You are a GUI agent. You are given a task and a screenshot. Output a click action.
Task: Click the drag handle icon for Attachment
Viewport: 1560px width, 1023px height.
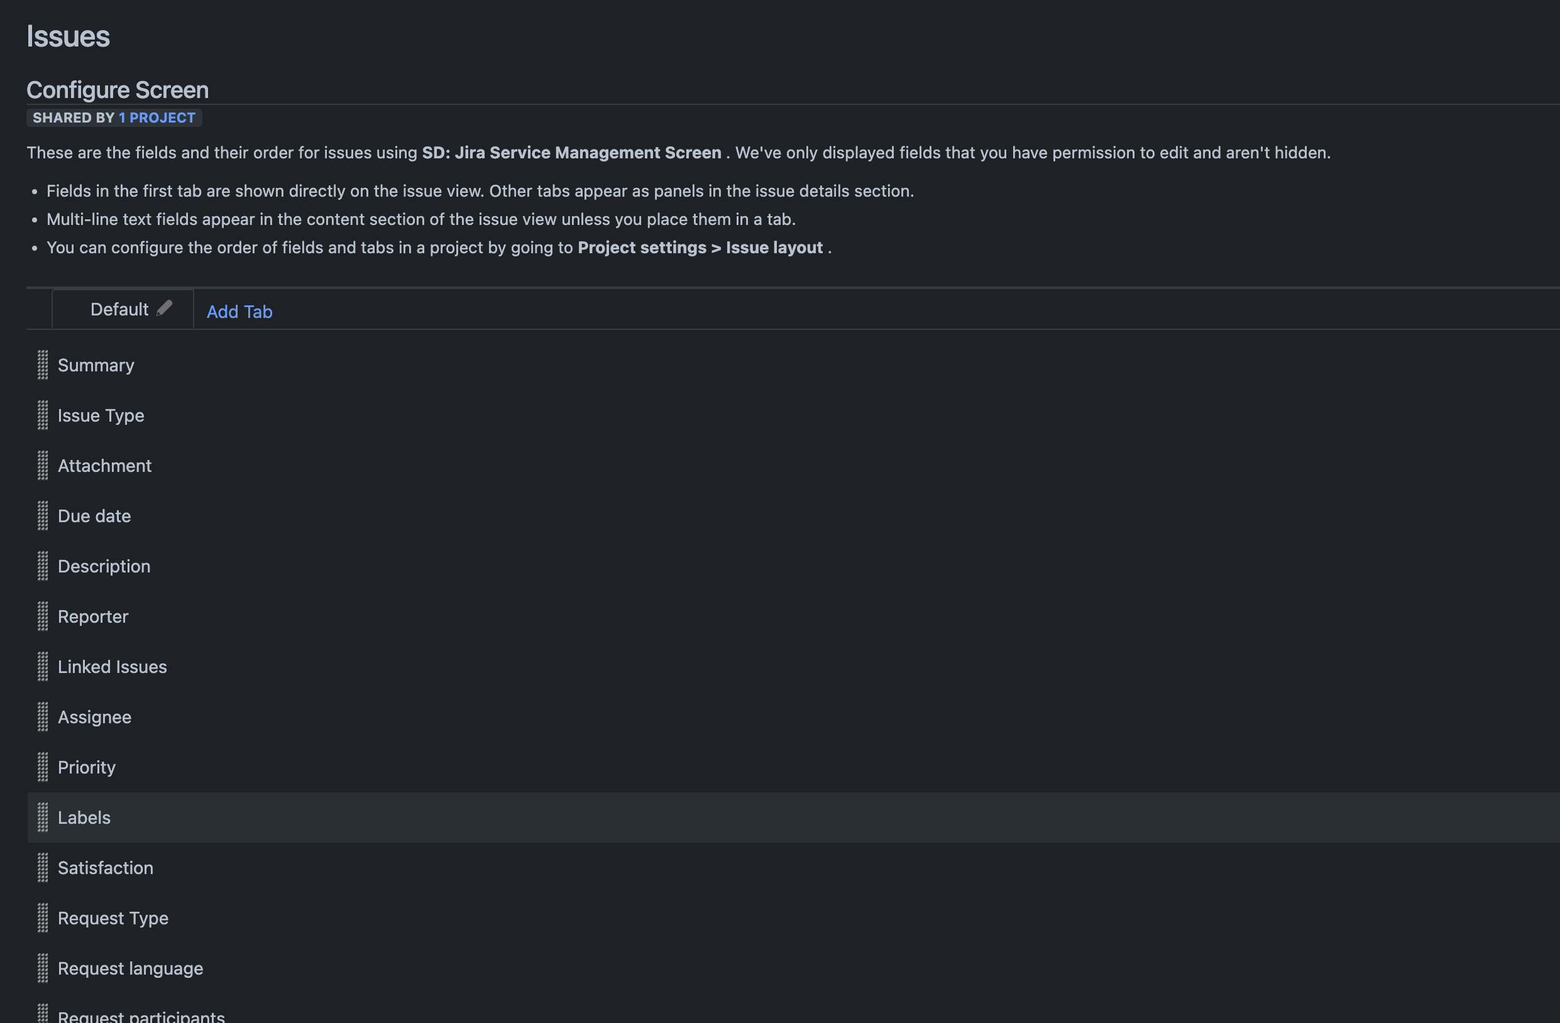click(43, 466)
